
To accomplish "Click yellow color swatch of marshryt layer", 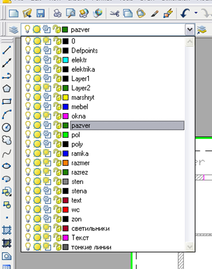I will click(x=65, y=97).
